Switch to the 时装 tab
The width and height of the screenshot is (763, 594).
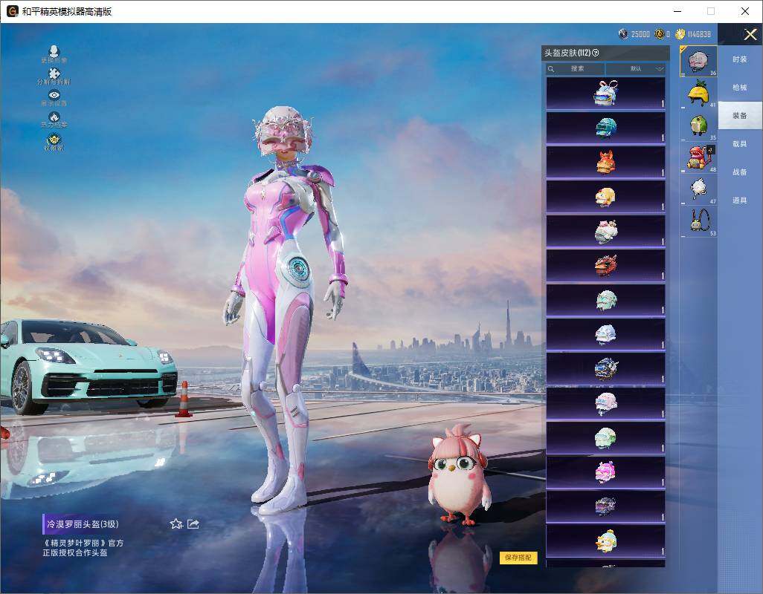pos(740,59)
